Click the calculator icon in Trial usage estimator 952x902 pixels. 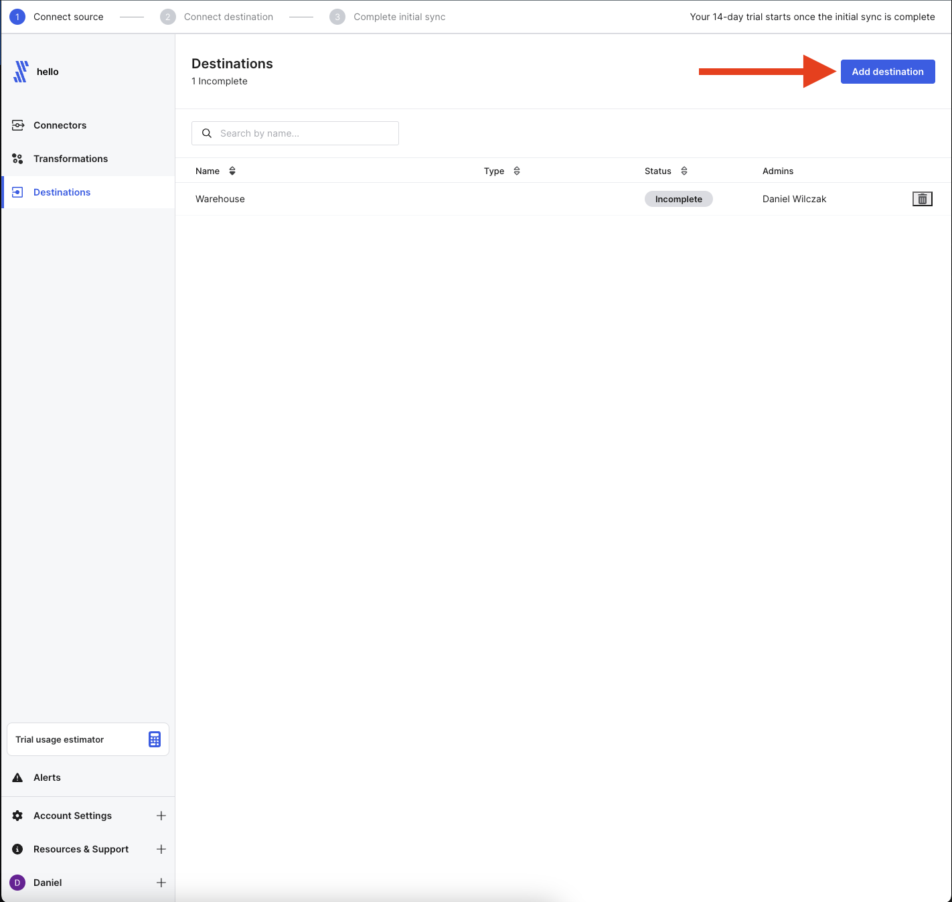click(155, 739)
